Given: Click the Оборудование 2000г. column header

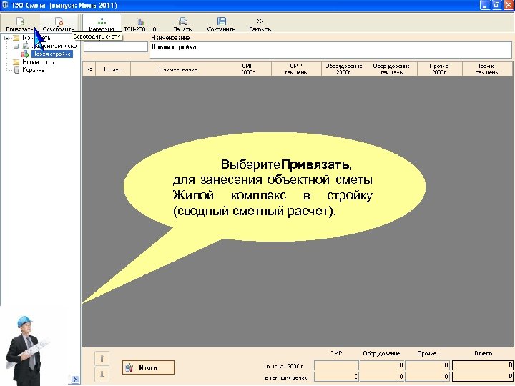Looking at the screenshot, I should pyautogui.click(x=344, y=69).
